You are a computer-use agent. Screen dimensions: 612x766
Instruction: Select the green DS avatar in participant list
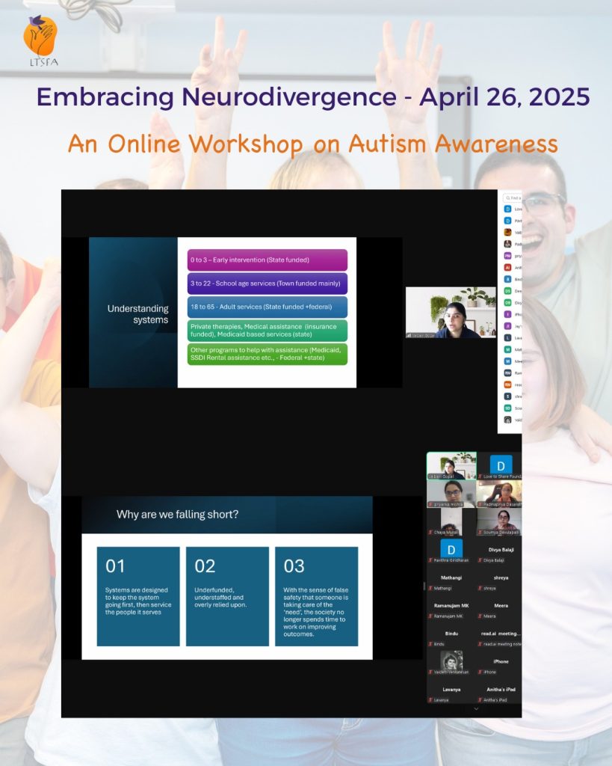(x=507, y=291)
